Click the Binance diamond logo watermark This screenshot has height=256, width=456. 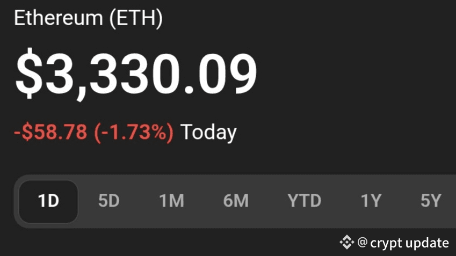346,243
